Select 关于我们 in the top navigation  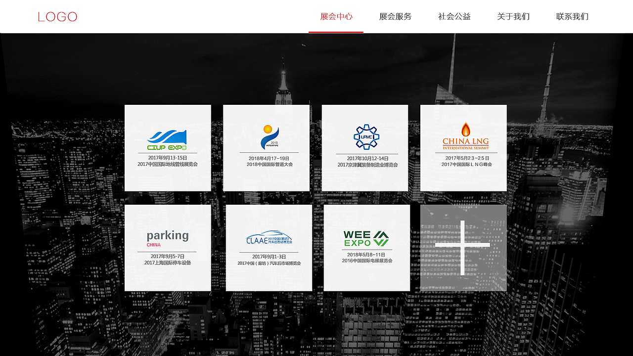(513, 16)
